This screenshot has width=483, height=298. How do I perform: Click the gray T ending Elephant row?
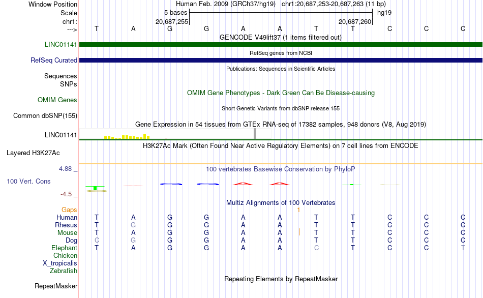click(x=463, y=248)
